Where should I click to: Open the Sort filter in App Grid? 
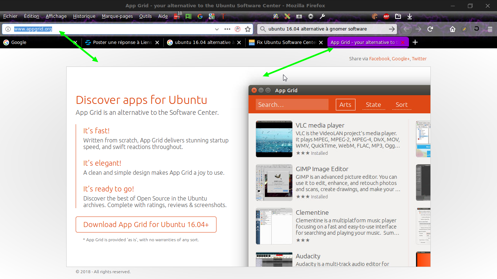tap(401, 105)
